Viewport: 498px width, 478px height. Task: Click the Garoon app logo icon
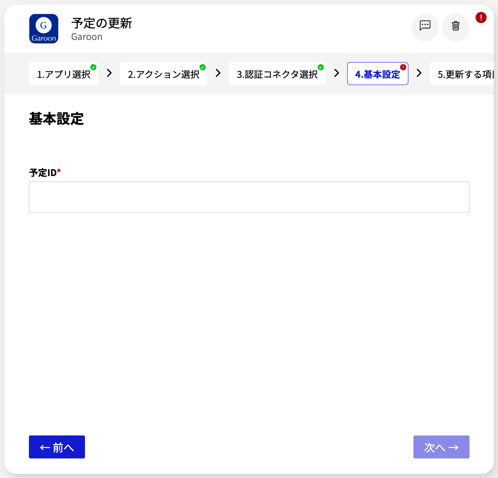[43, 28]
